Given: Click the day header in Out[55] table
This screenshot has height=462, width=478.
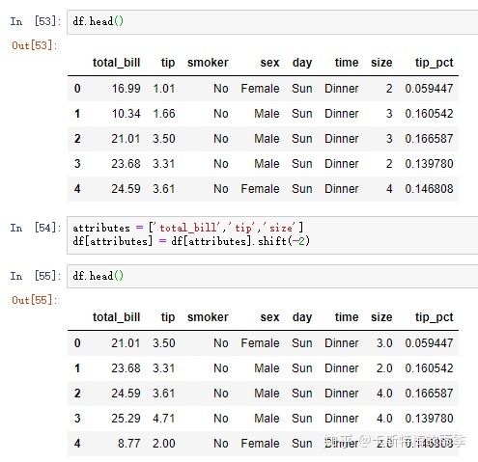Looking at the screenshot, I should (302, 317).
